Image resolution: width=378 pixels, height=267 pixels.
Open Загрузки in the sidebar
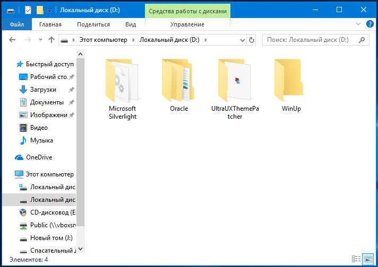[x=46, y=90]
